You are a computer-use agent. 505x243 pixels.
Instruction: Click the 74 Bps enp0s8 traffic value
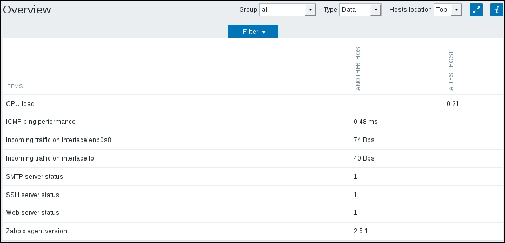tap(364, 140)
